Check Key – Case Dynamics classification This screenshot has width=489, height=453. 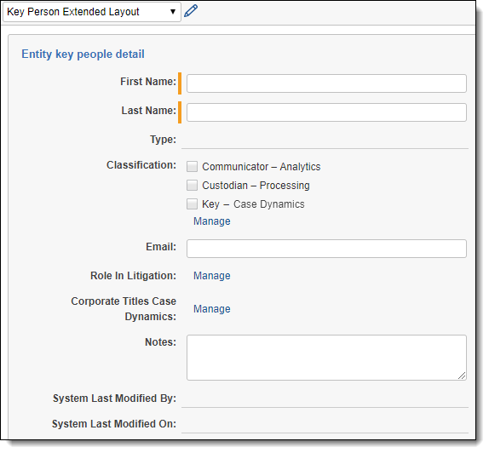(x=192, y=204)
